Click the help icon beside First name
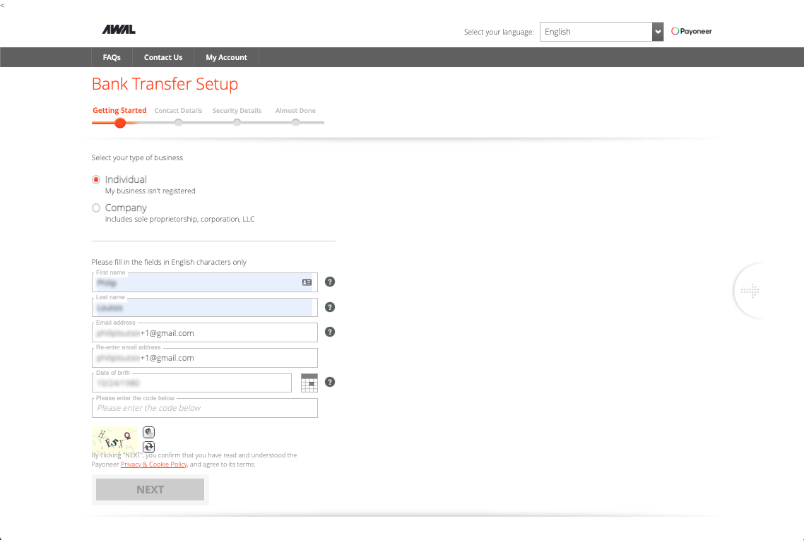Image resolution: width=804 pixels, height=540 pixels. click(x=330, y=282)
